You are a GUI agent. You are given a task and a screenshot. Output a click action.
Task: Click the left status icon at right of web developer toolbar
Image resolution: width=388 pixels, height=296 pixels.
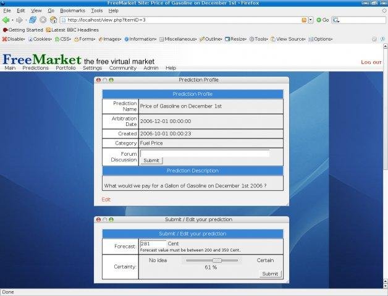click(374, 39)
